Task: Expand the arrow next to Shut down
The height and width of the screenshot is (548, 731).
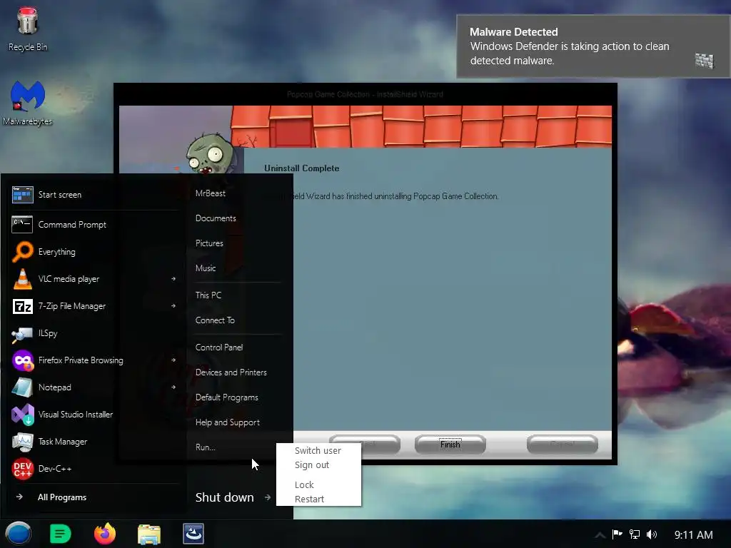Action: tap(268, 497)
